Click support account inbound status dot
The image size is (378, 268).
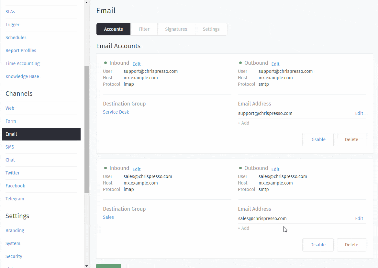[x=106, y=63]
